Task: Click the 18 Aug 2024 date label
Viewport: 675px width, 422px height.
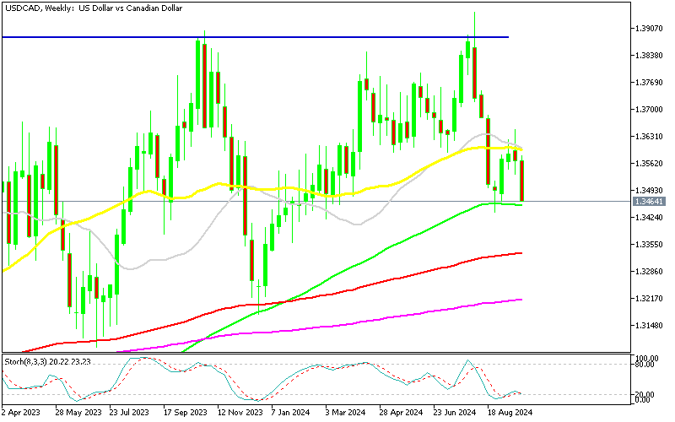Action: click(510, 413)
